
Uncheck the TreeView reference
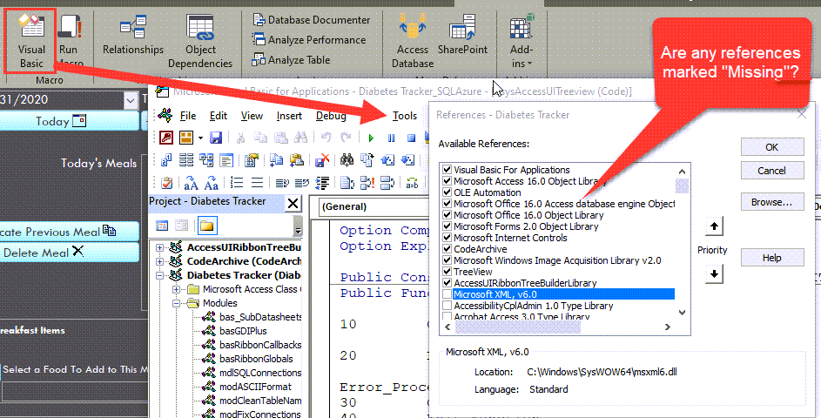(x=448, y=272)
